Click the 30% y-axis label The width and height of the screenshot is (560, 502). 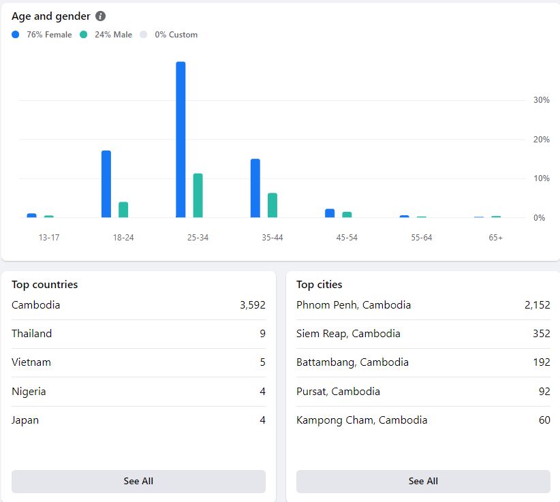542,100
